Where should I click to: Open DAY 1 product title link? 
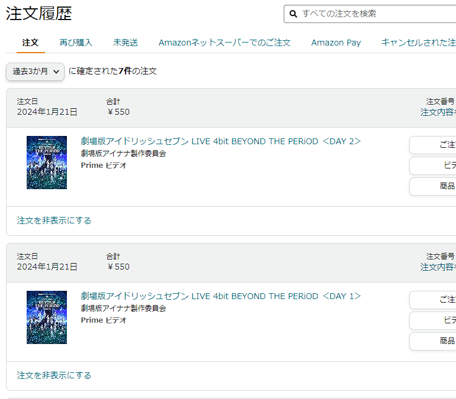pyautogui.click(x=221, y=296)
